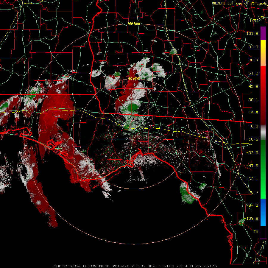Click the 100 NMI range ring label
The height and width of the screenshot is (268, 268).
point(134,24)
